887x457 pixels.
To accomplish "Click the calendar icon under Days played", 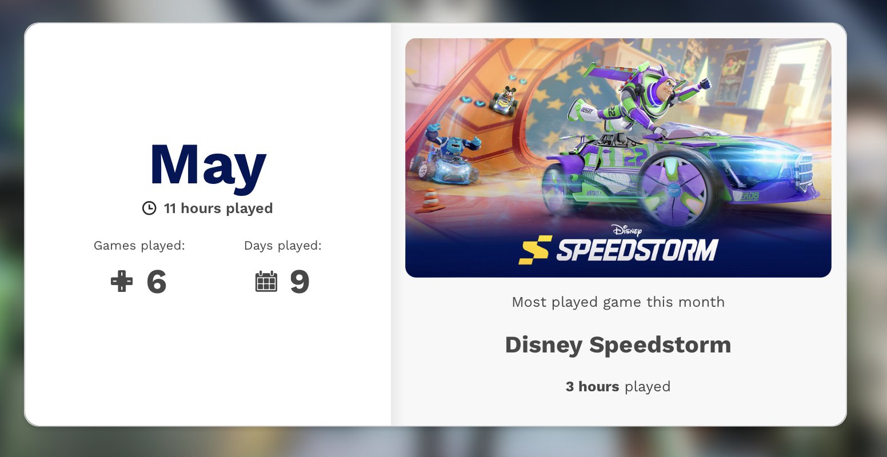I will tap(266, 282).
